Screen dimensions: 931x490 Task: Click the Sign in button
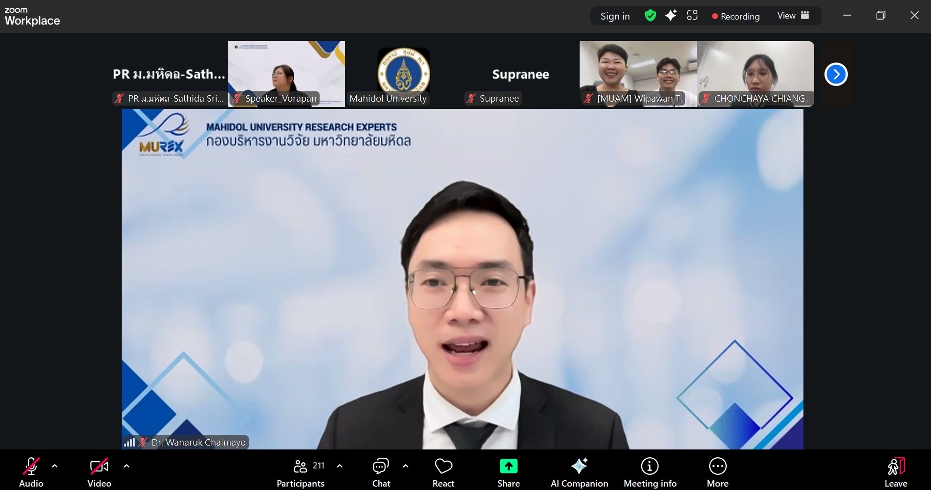[615, 16]
